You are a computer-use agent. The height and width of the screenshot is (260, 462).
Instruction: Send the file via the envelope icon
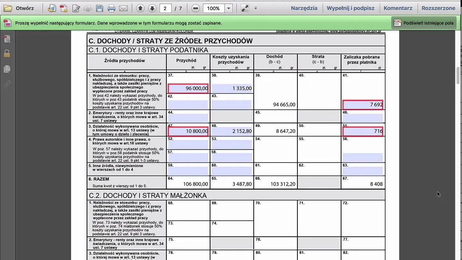[x=123, y=8]
